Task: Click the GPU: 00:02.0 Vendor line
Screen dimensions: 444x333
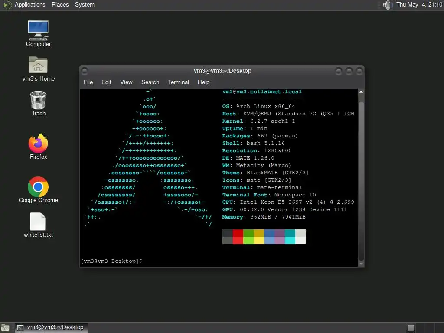Action: [x=284, y=209]
